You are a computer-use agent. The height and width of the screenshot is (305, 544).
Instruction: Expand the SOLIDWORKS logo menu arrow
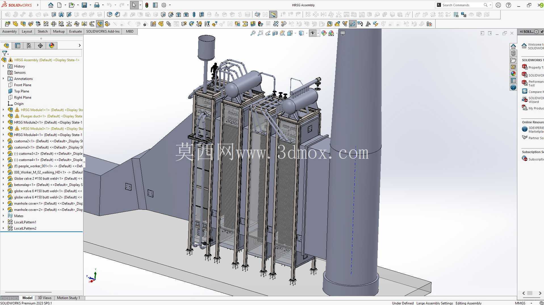click(37, 5)
